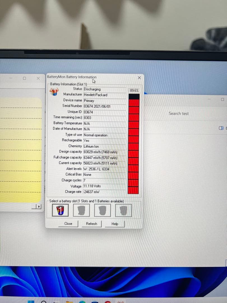
Task: Click the Current capacity value 56823 mWh
Action: pos(105,164)
